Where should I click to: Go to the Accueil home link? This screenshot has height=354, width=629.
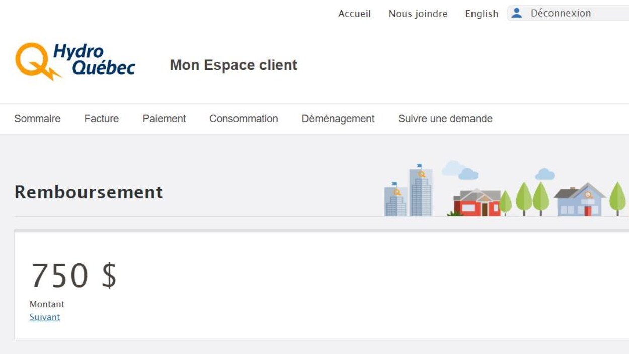coord(354,14)
